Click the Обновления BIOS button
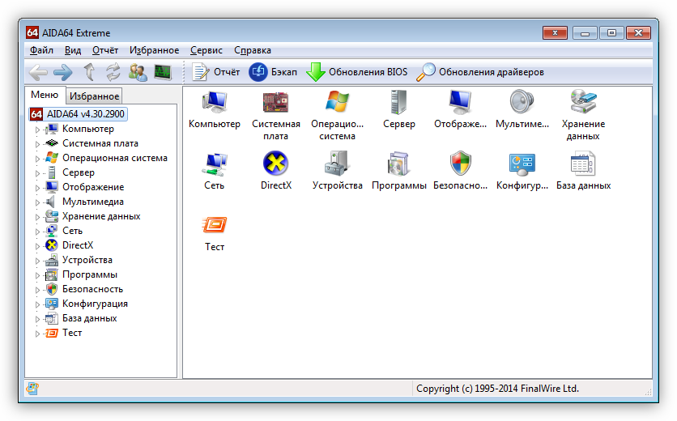The width and height of the screenshot is (677, 421). [357, 72]
